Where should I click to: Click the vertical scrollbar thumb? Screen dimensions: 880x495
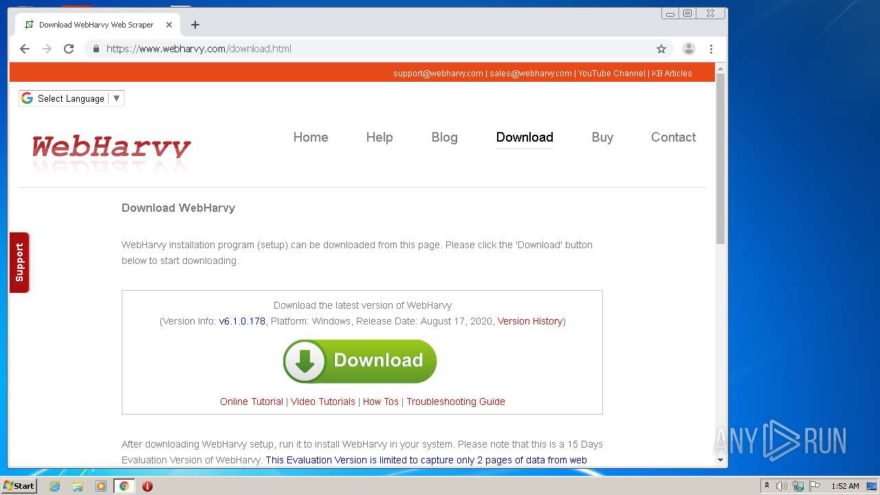[x=720, y=159]
